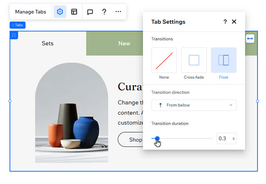
Task: Click the settings gear icon in toolbar
Action: point(60,11)
